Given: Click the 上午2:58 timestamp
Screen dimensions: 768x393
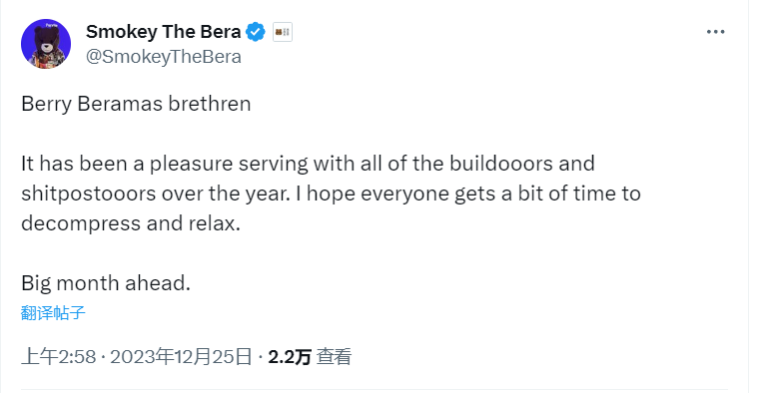Looking at the screenshot, I should (x=59, y=357).
